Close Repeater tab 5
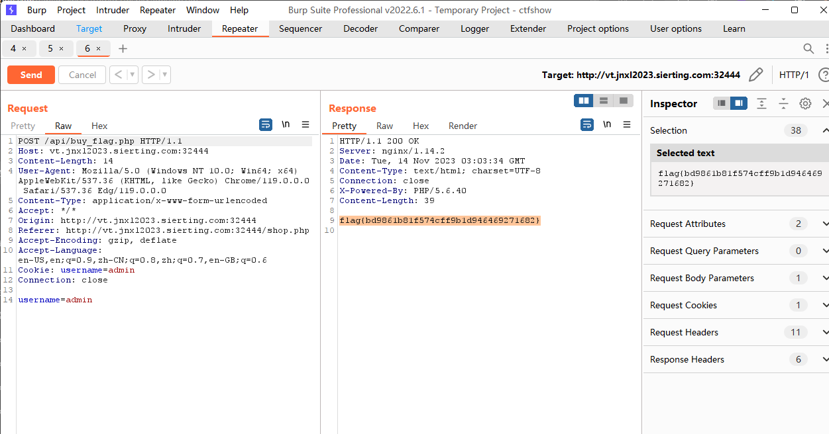 coord(62,48)
